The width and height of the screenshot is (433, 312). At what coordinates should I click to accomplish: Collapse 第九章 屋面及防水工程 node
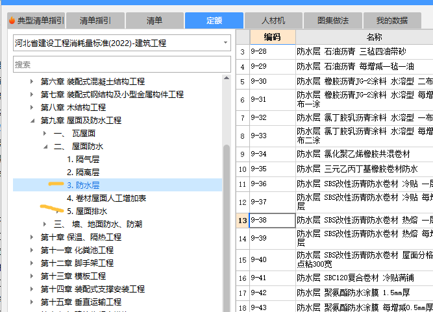point(32,121)
